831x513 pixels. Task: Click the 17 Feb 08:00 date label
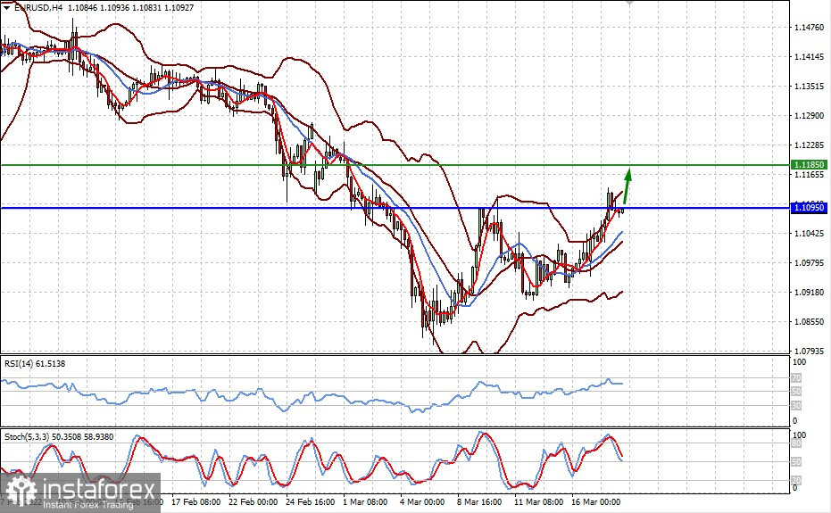(196, 502)
